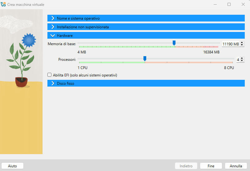
Task: Increase processor count with the up arrow
Action: [242, 58]
